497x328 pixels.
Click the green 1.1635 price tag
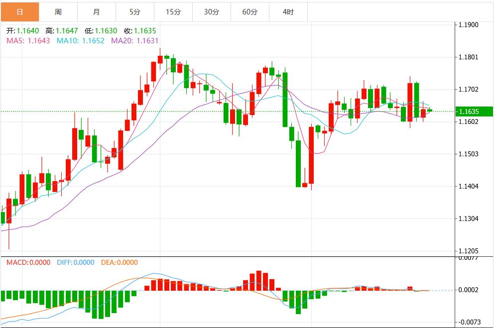(473, 112)
